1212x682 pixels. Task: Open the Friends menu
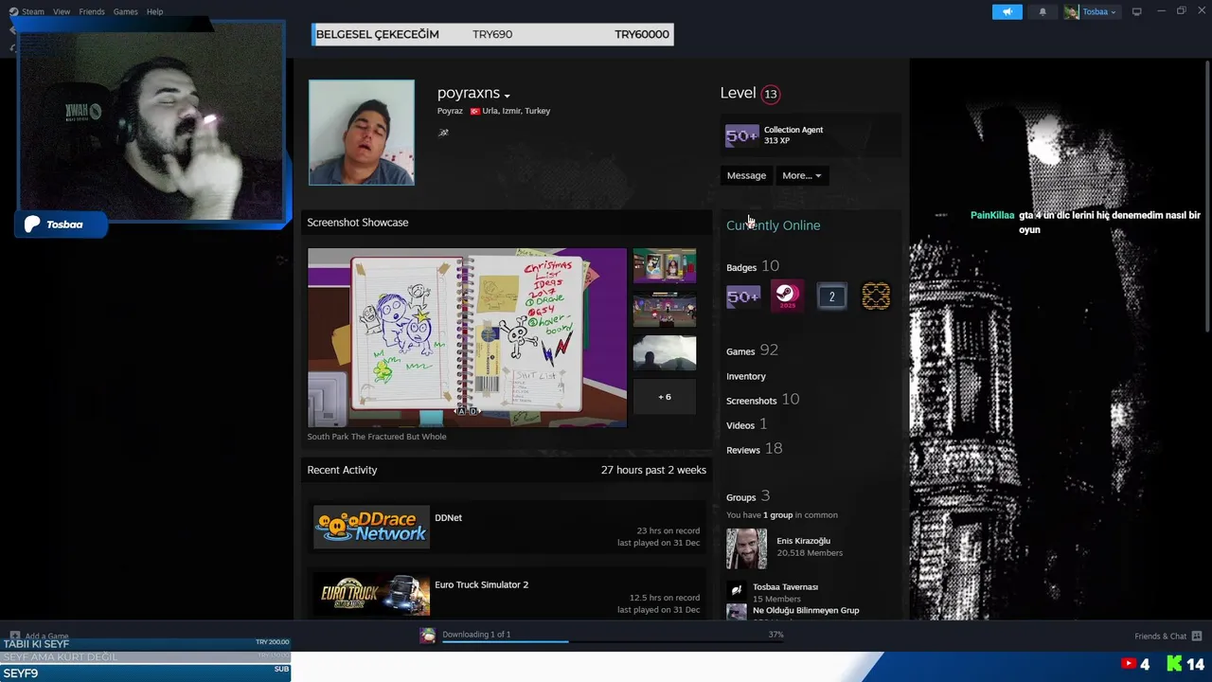point(92,11)
